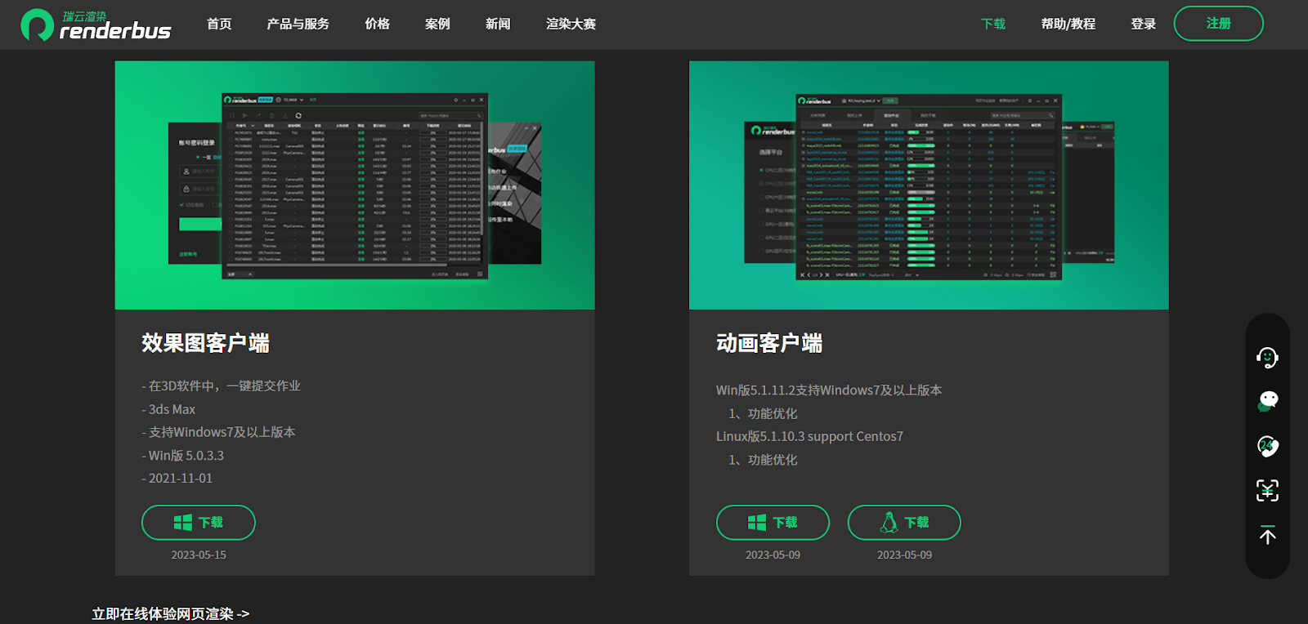The height and width of the screenshot is (624, 1308).
Task: Download 动画客户端 Linux version
Action: tap(904, 523)
